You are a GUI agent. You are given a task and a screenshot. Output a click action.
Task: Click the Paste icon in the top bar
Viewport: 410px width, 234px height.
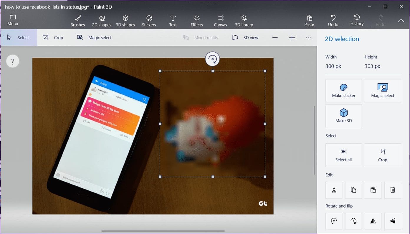[x=309, y=21]
